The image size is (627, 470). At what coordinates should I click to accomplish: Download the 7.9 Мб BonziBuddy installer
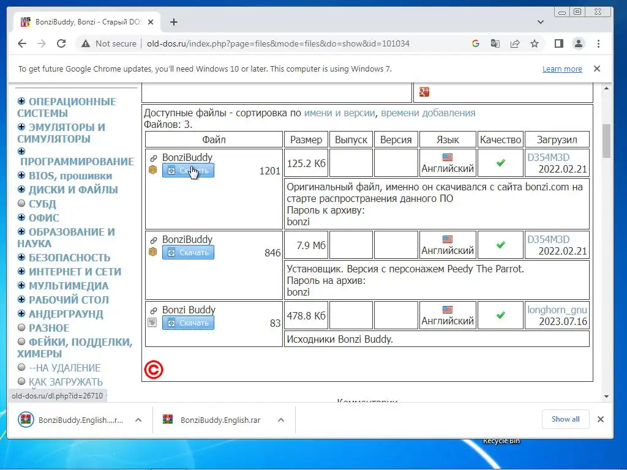point(188,252)
